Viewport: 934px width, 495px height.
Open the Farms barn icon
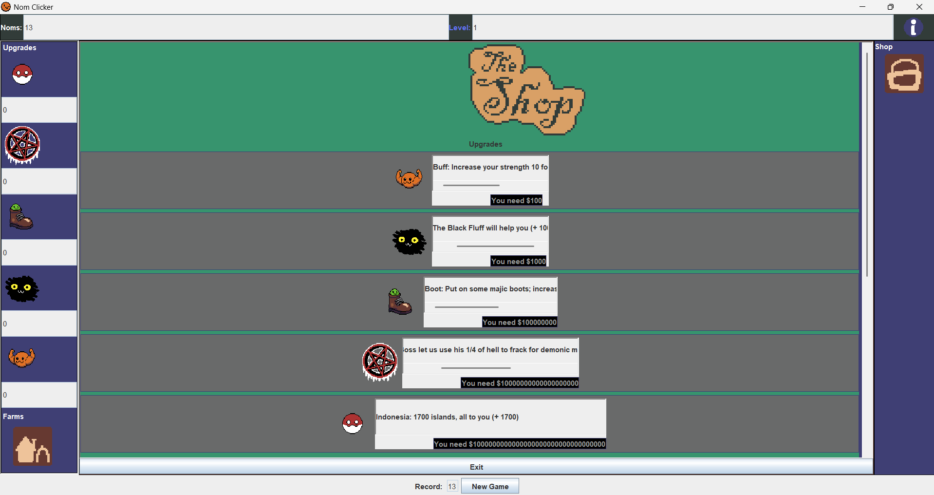tap(33, 446)
